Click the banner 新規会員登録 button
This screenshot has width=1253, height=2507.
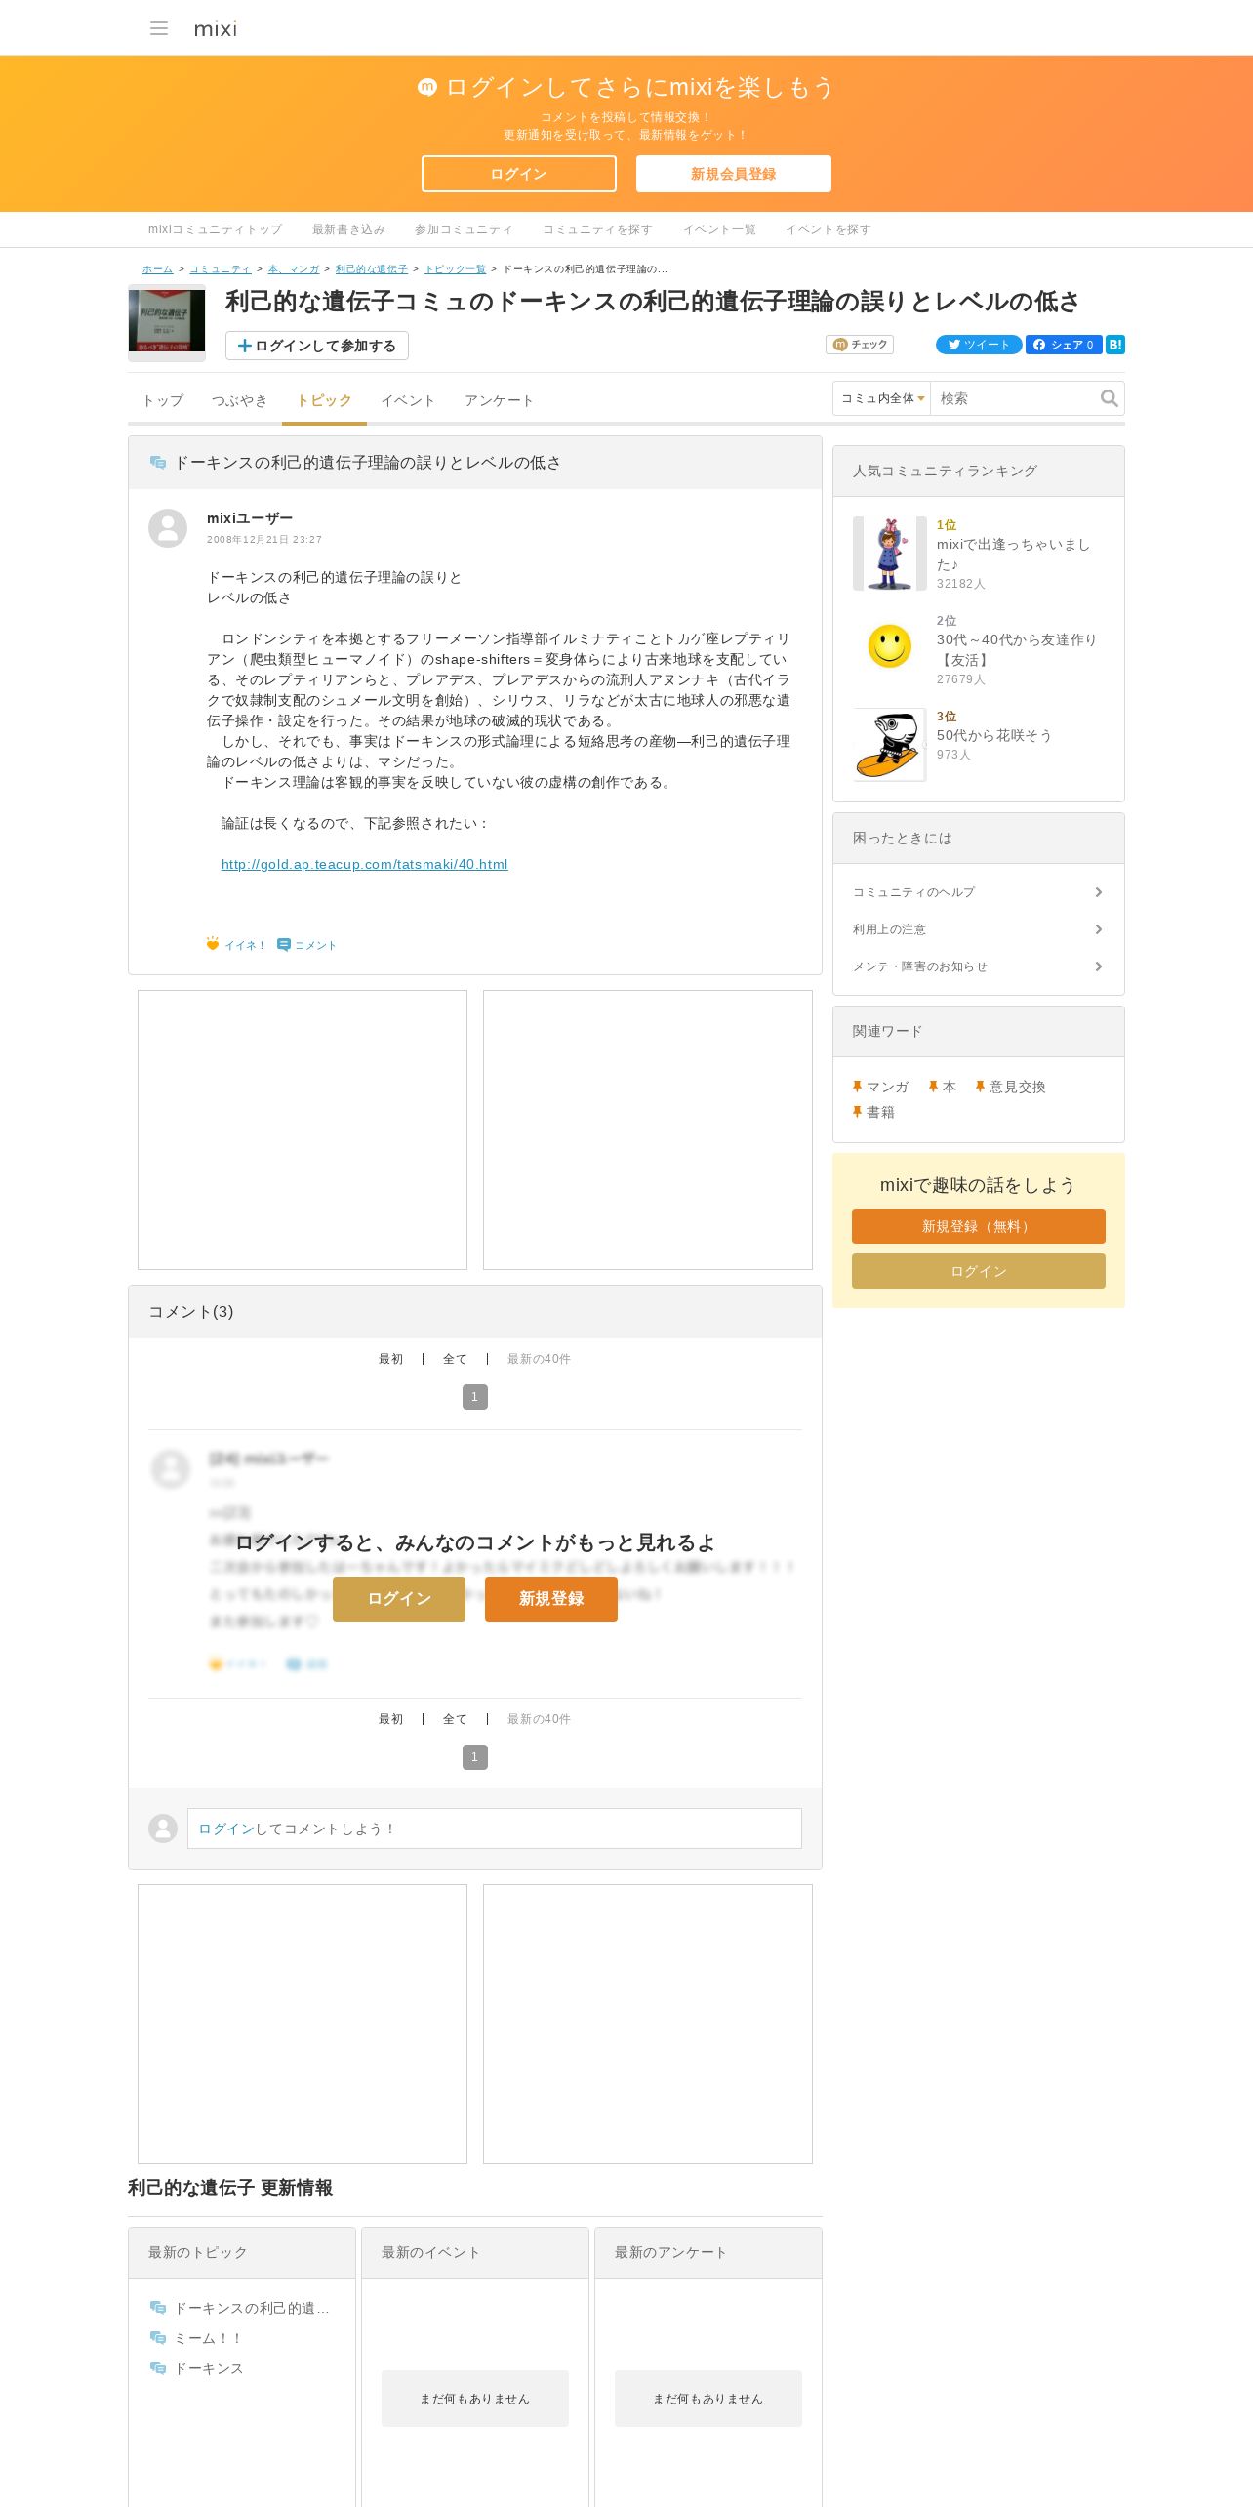tap(734, 174)
